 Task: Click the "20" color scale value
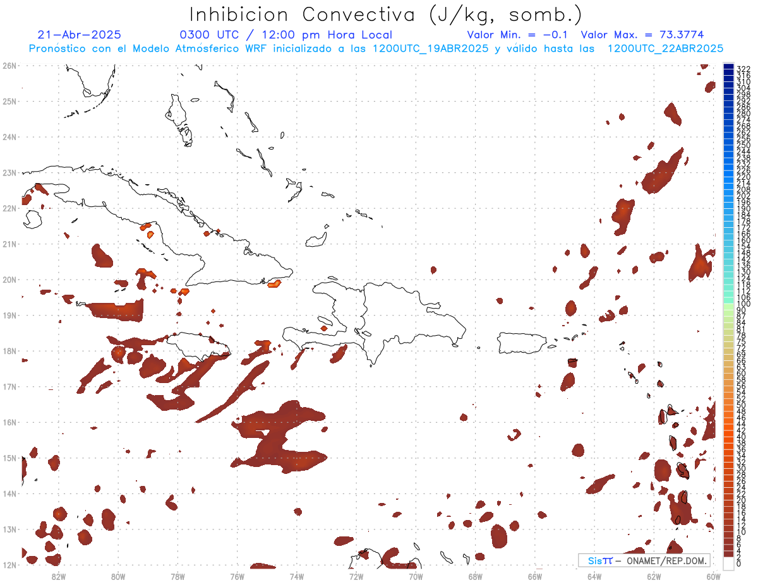(741, 500)
